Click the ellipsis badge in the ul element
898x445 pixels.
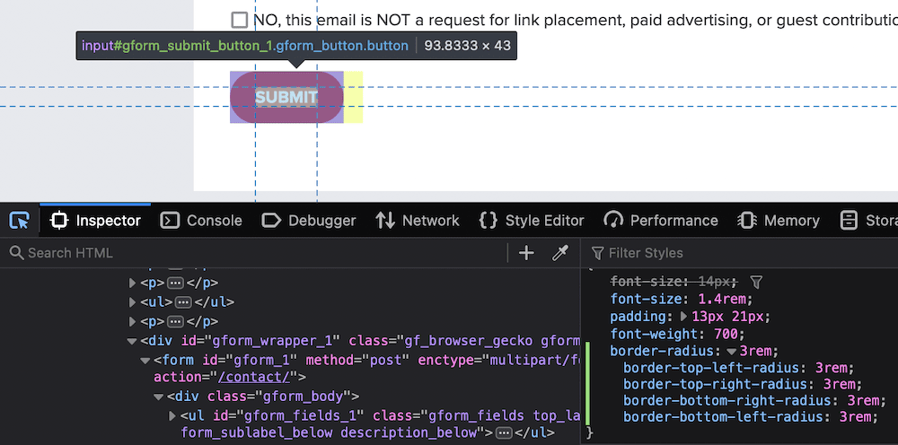click(182, 302)
